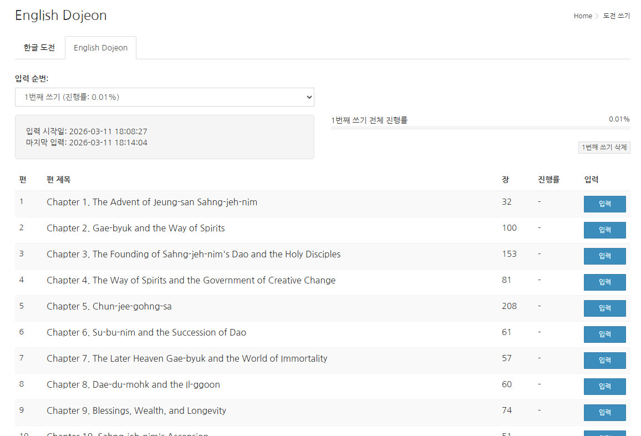Click the 도전 쓰기 breadcrumb
This screenshot has height=436, width=641.
[x=616, y=16]
